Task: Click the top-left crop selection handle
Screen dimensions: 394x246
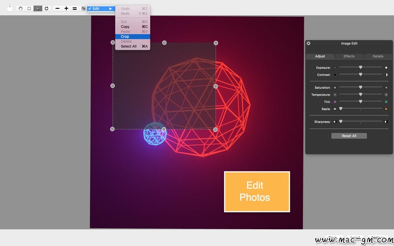Action: pos(113,42)
